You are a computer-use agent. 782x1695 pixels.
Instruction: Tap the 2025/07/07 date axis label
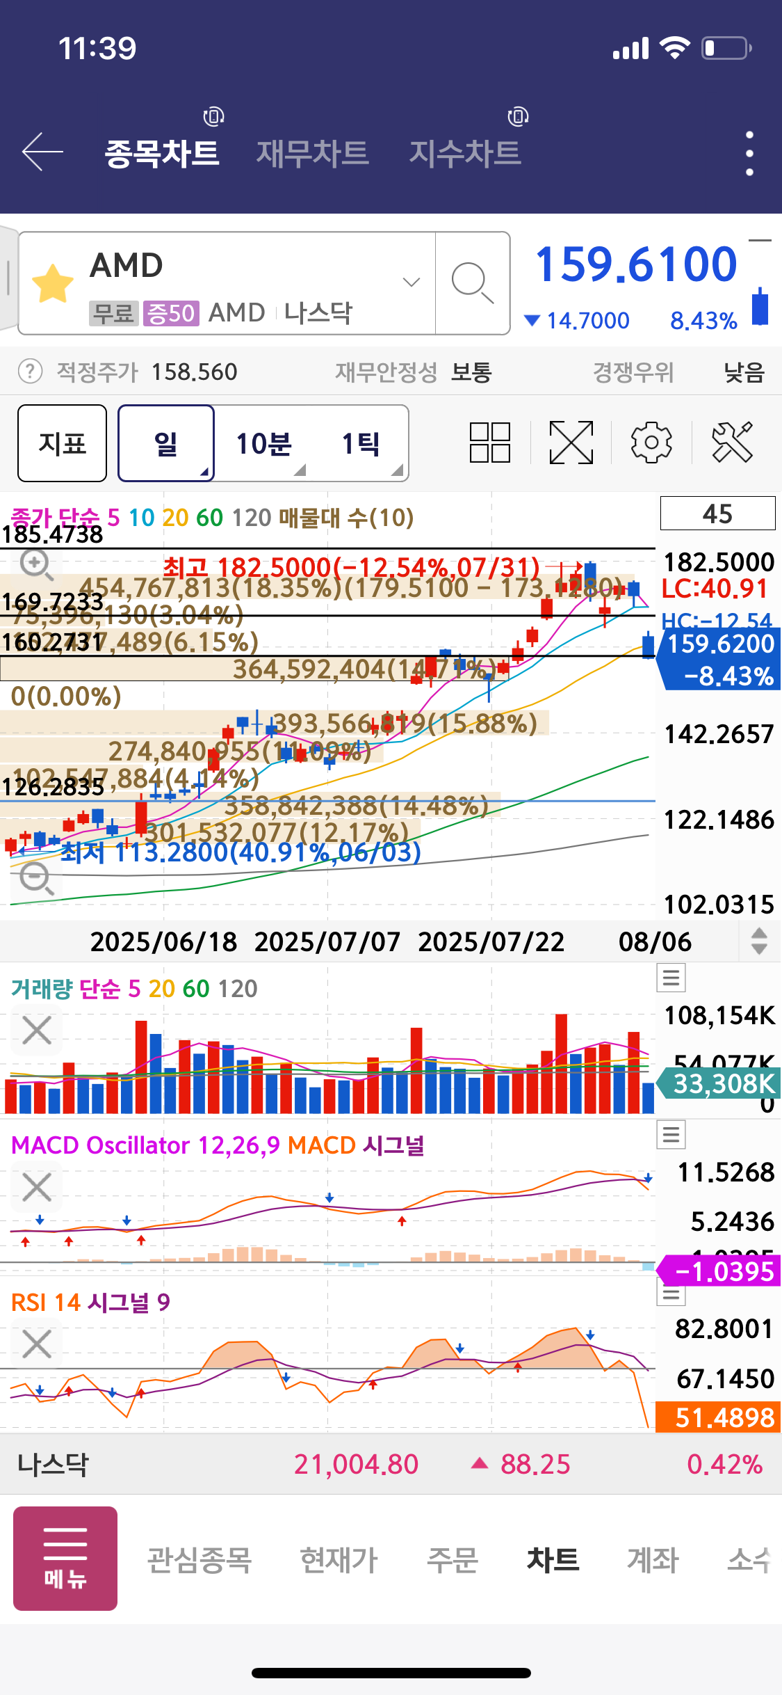[327, 941]
